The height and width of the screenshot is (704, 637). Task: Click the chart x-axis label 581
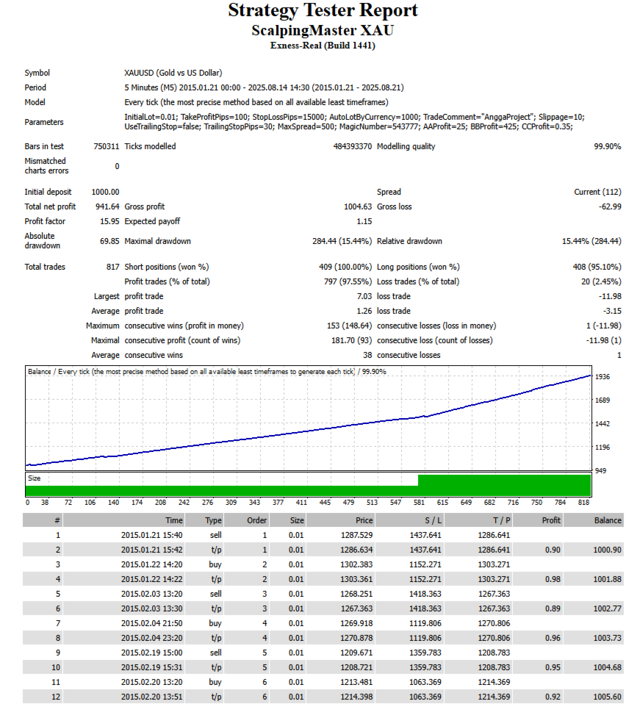point(419,503)
